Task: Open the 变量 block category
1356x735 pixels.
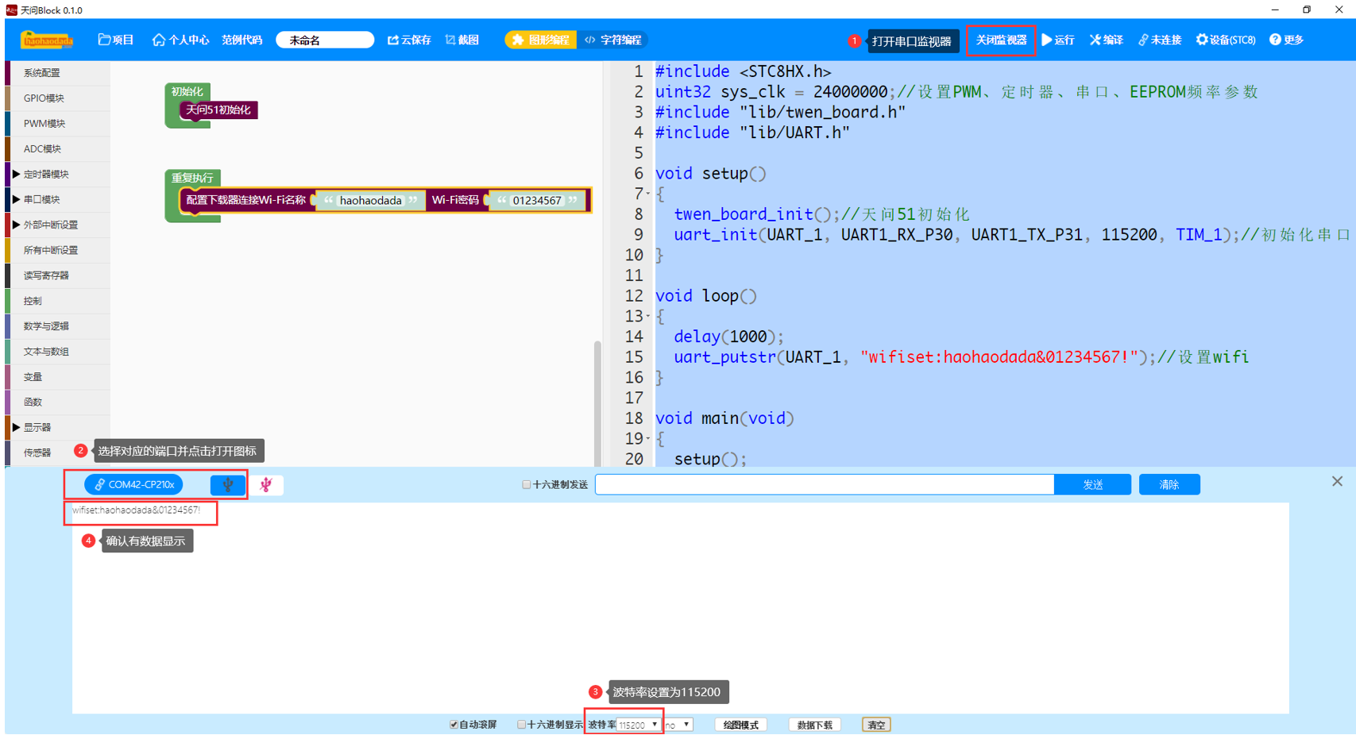Action: (57, 377)
